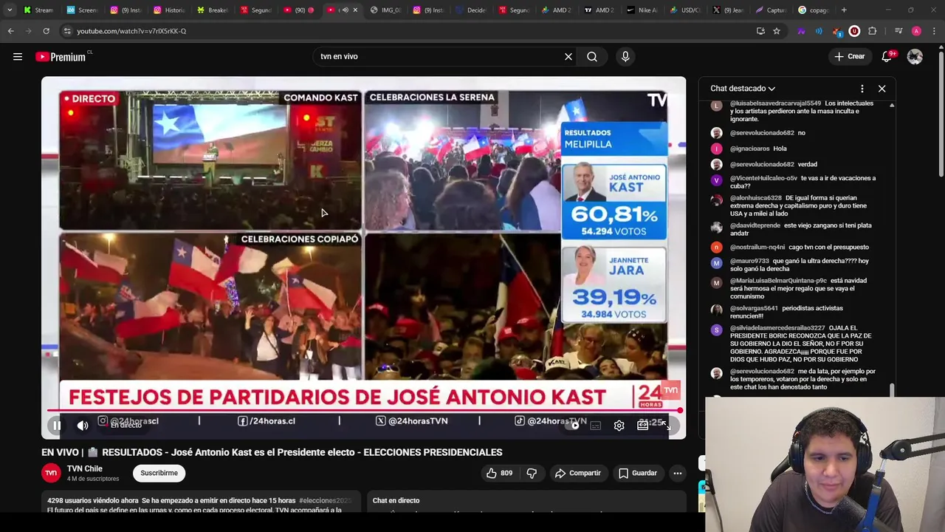View site information next to URL
Screen dimensions: 945x532
[x=67, y=31]
